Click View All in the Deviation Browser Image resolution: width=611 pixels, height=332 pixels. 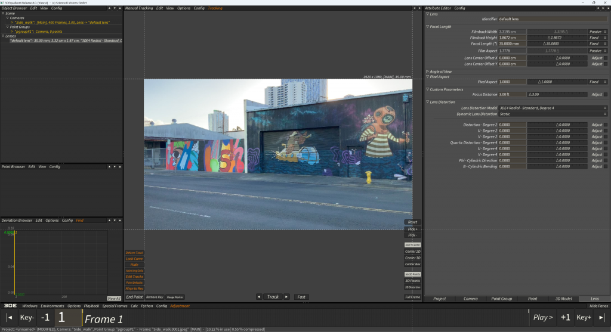pyautogui.click(x=114, y=299)
